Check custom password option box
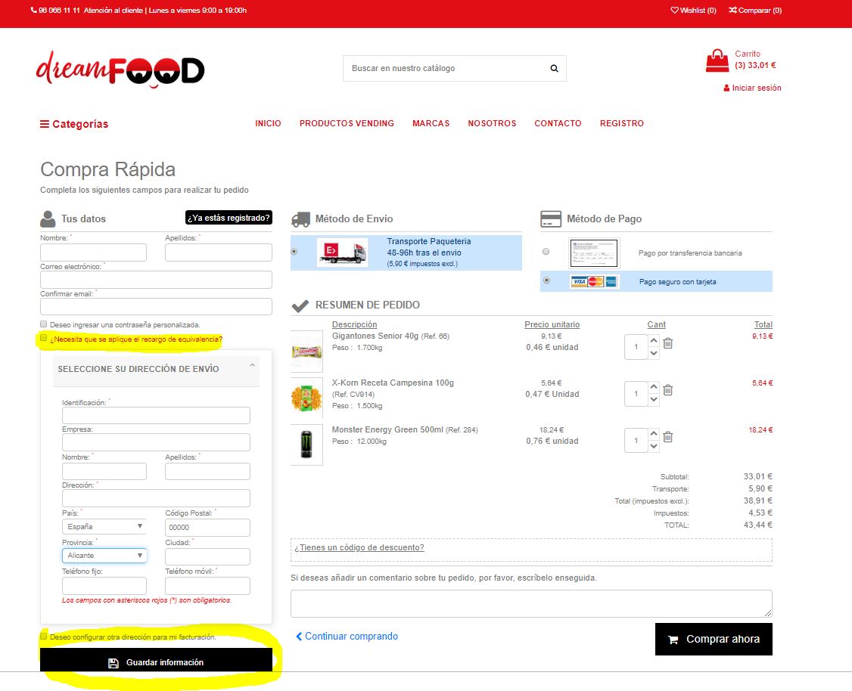 43,324
